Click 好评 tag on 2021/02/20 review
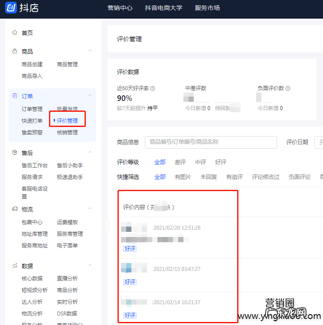The width and height of the screenshot is (323, 325). (130, 248)
